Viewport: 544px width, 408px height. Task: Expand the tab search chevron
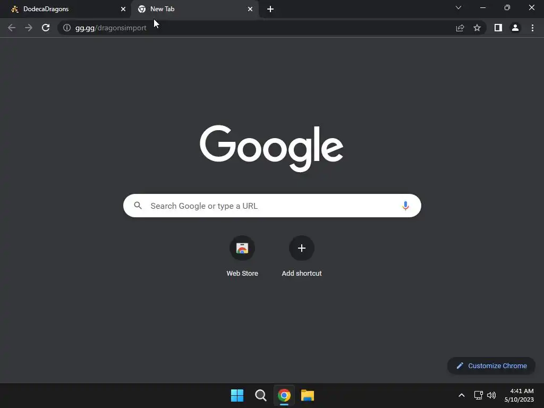(458, 7)
